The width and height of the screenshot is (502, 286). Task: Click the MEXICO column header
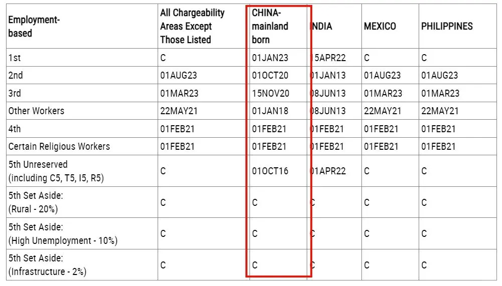(x=380, y=26)
